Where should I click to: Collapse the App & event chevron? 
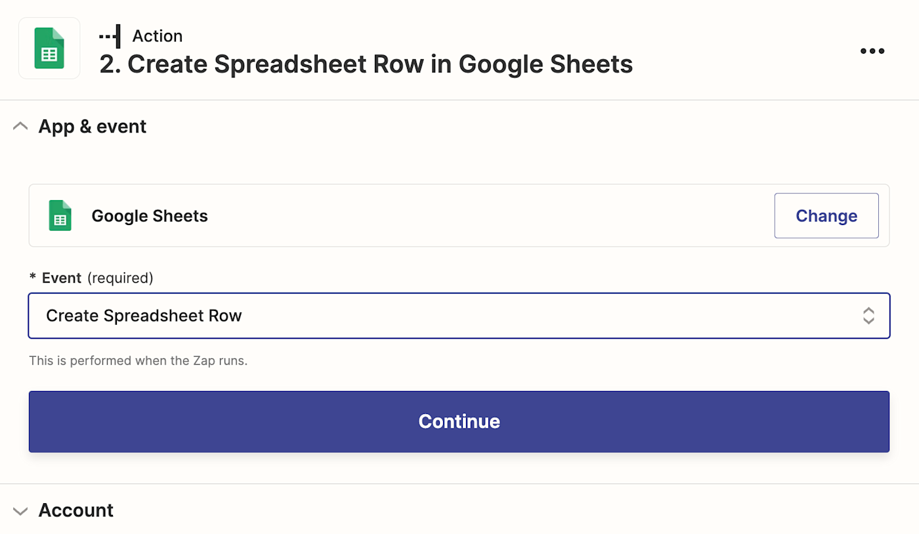coord(20,126)
